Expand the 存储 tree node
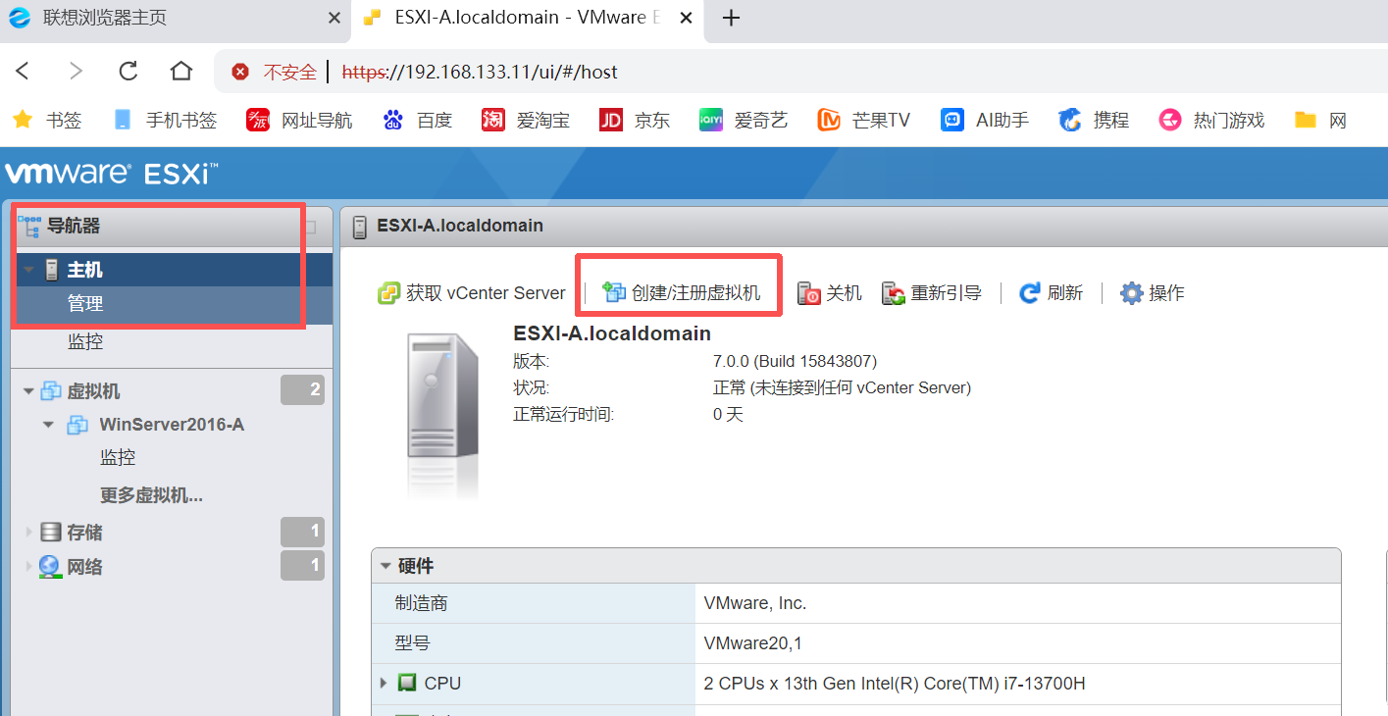This screenshot has width=1388, height=716. click(x=28, y=533)
